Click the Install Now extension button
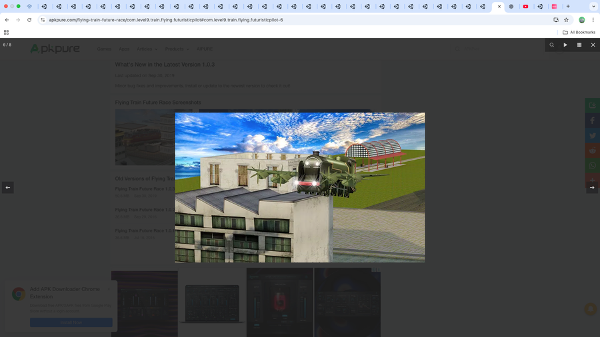600x337 pixels. pyautogui.click(x=71, y=322)
